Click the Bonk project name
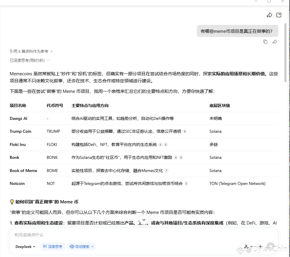 tap(14, 157)
